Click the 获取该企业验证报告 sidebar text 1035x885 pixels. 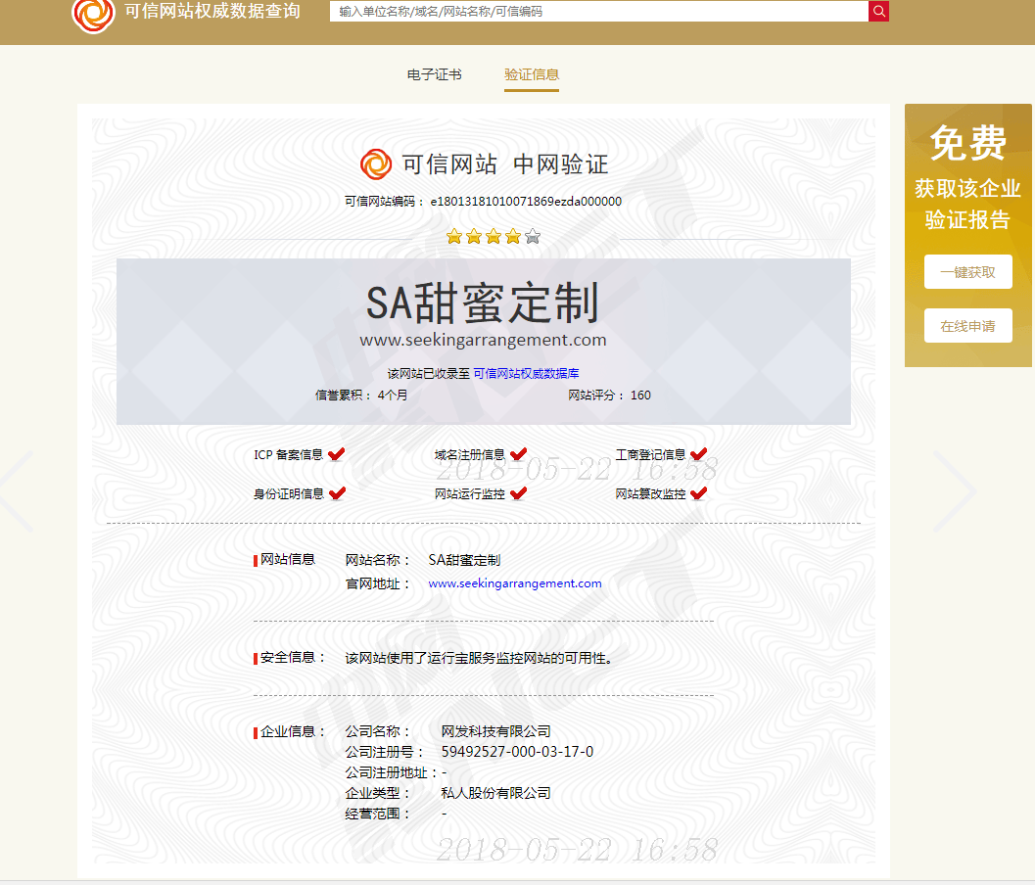967,204
